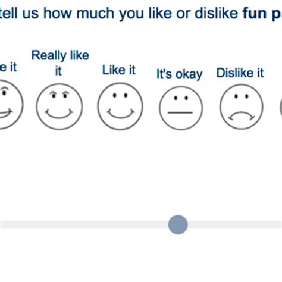
Task: Click slider track beneath Really like it face
Action: (x=59, y=225)
